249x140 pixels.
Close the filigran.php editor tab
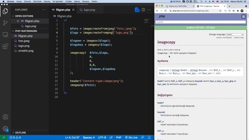coord(74,10)
